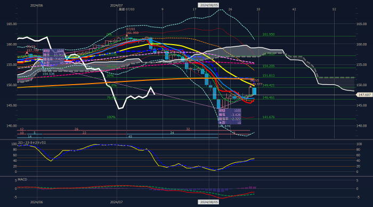Click -5 on the right MACD axis

[x=358, y=197]
